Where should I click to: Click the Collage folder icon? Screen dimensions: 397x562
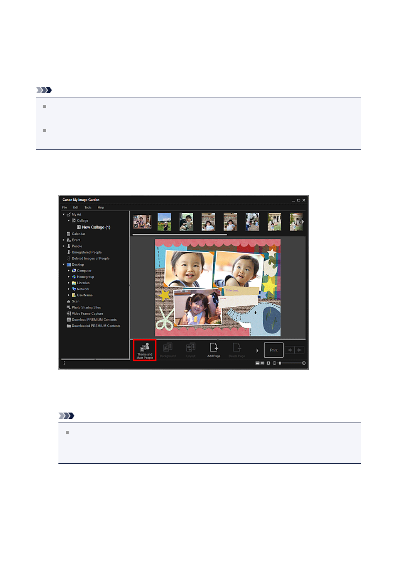74,221
